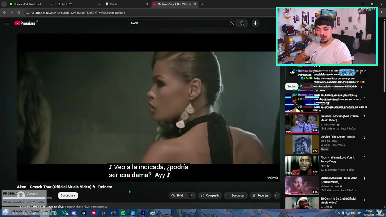Click the Smack That video title text
386x217 pixels.
pyautogui.click(x=65, y=187)
